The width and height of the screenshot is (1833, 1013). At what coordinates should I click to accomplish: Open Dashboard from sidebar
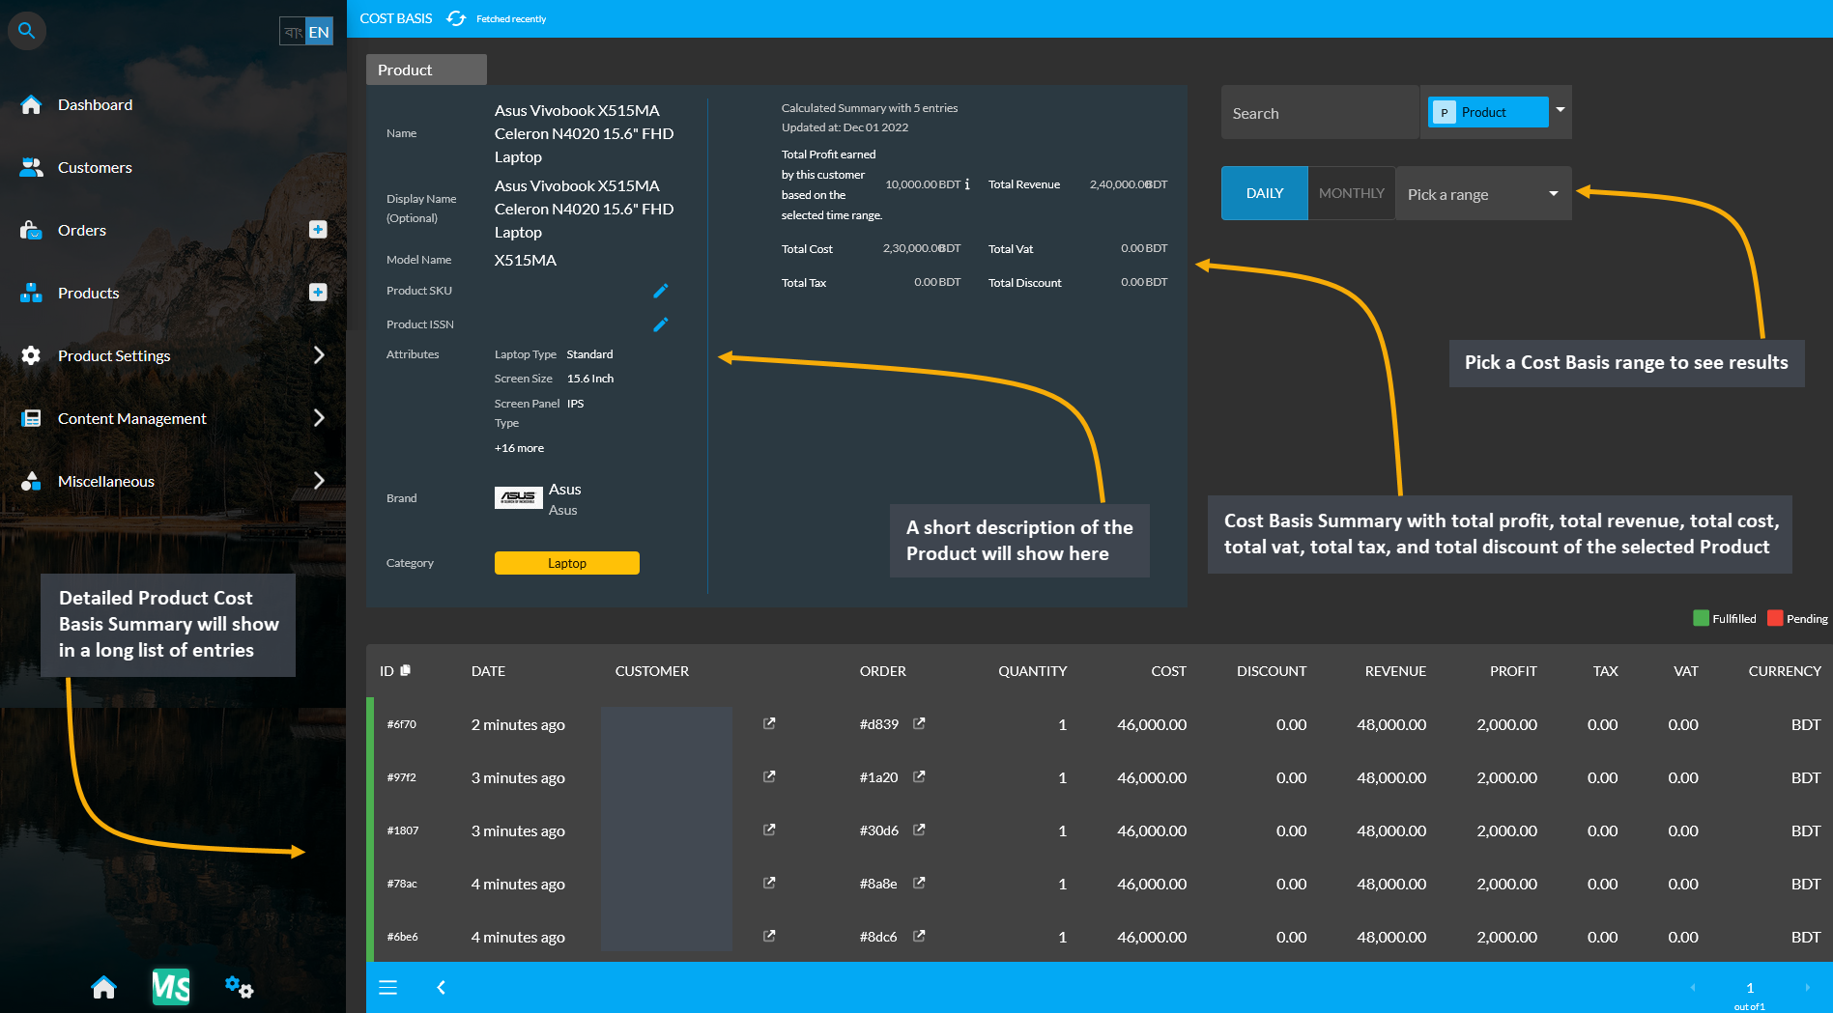point(95,104)
